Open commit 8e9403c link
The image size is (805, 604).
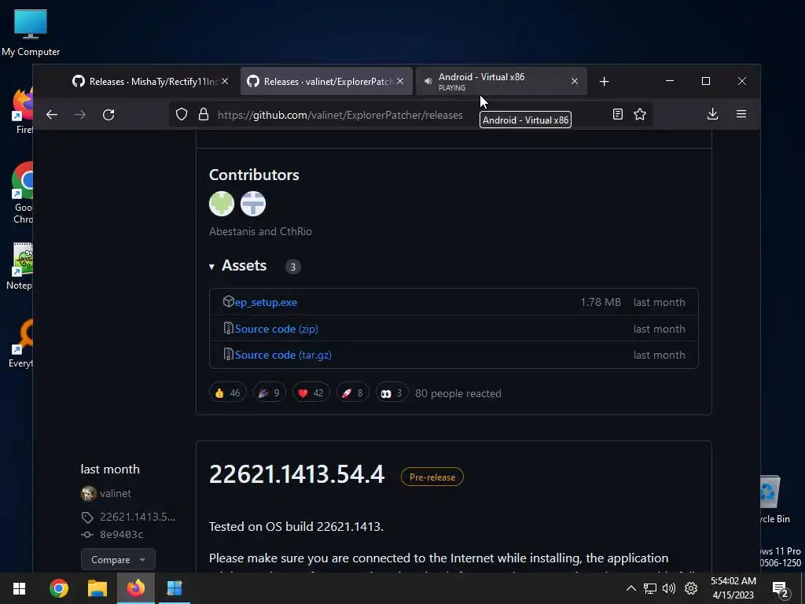[121, 535]
